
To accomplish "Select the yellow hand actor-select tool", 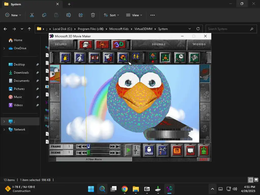I will tap(65, 58).
